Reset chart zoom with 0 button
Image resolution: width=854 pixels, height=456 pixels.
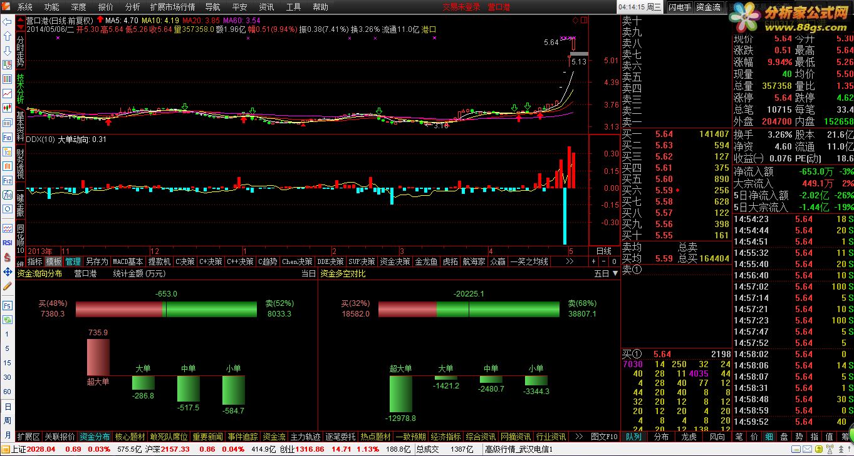pos(615,261)
